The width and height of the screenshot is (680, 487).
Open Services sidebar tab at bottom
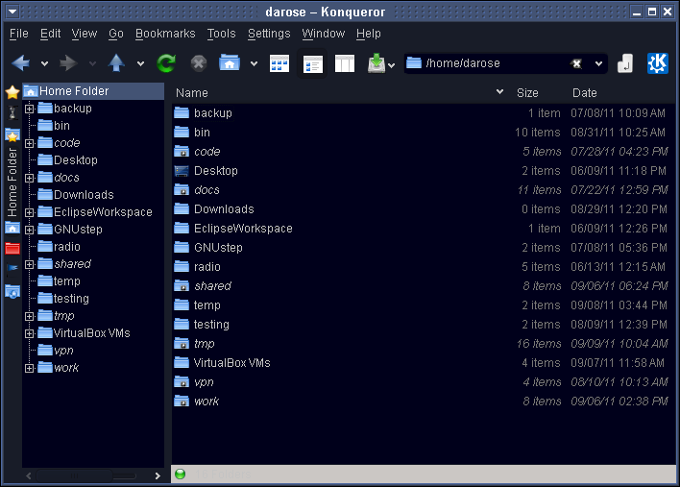[12, 292]
